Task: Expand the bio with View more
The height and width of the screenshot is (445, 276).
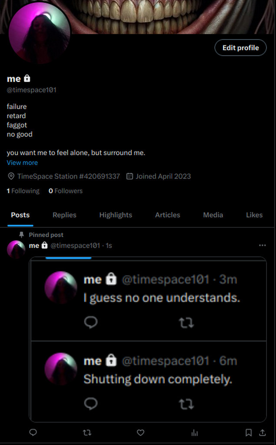Action: 22,163
